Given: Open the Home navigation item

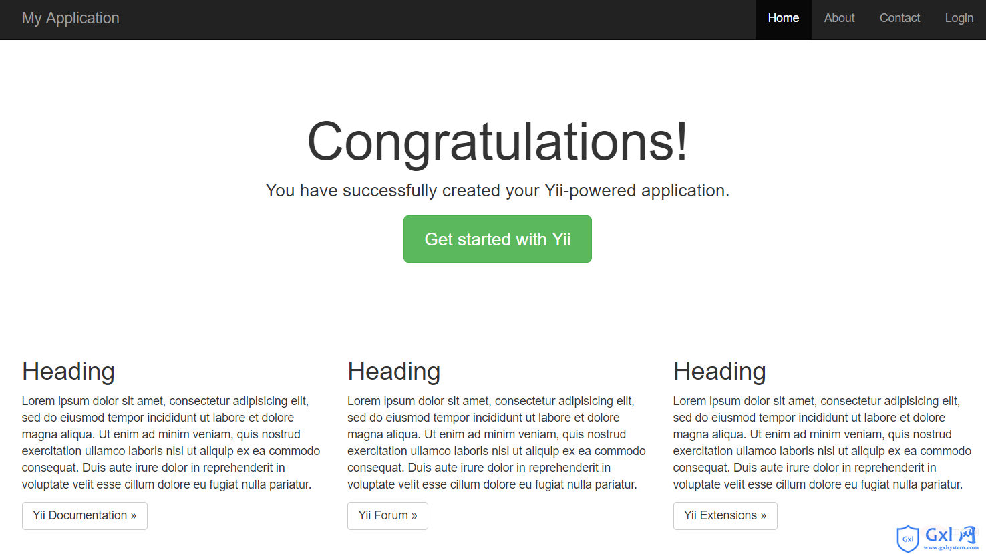Looking at the screenshot, I should (x=783, y=19).
